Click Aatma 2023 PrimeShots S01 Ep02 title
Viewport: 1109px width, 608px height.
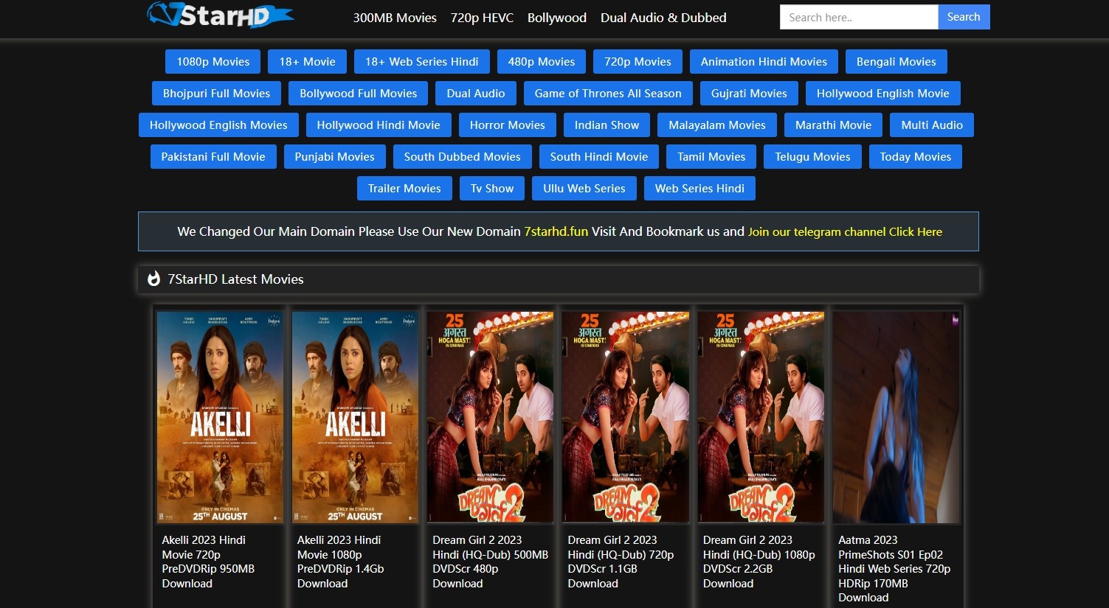click(x=894, y=569)
